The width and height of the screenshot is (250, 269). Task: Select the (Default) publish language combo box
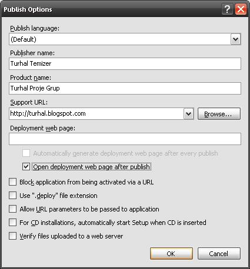click(125, 39)
